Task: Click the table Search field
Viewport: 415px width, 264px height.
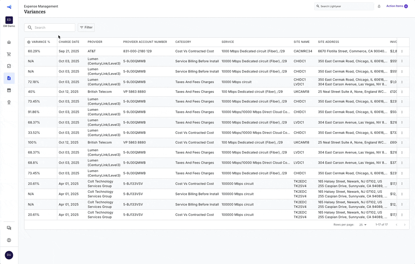Action: point(50,27)
